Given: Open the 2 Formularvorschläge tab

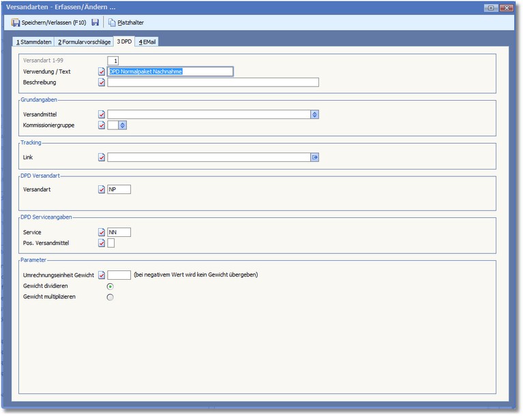Looking at the screenshot, I should click(84, 42).
